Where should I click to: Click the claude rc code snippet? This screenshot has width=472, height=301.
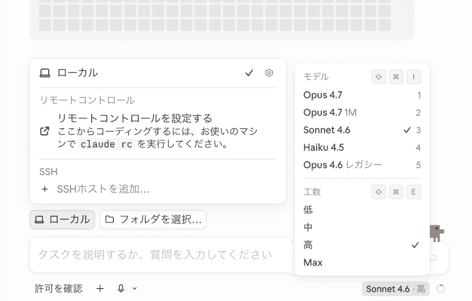(106, 144)
